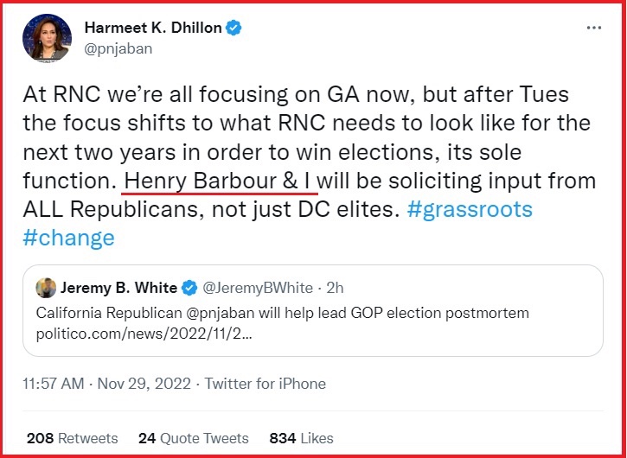The image size is (627, 458).
Task: Click Jeremy B. White's verified badge
Action: click(189, 288)
